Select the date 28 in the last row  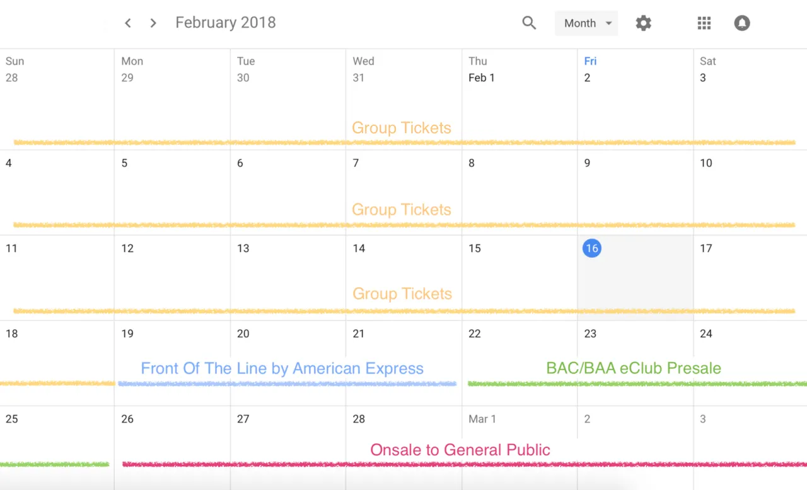click(359, 419)
